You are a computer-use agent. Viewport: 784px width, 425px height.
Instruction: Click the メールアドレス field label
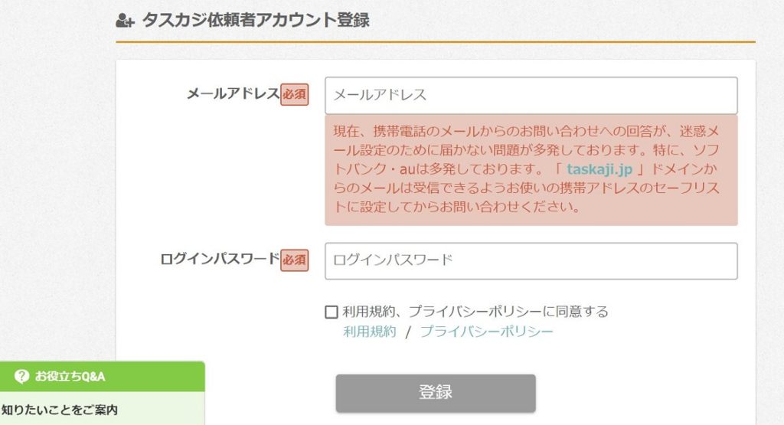tap(233, 93)
